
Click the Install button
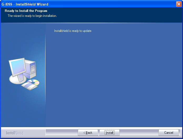(109, 133)
